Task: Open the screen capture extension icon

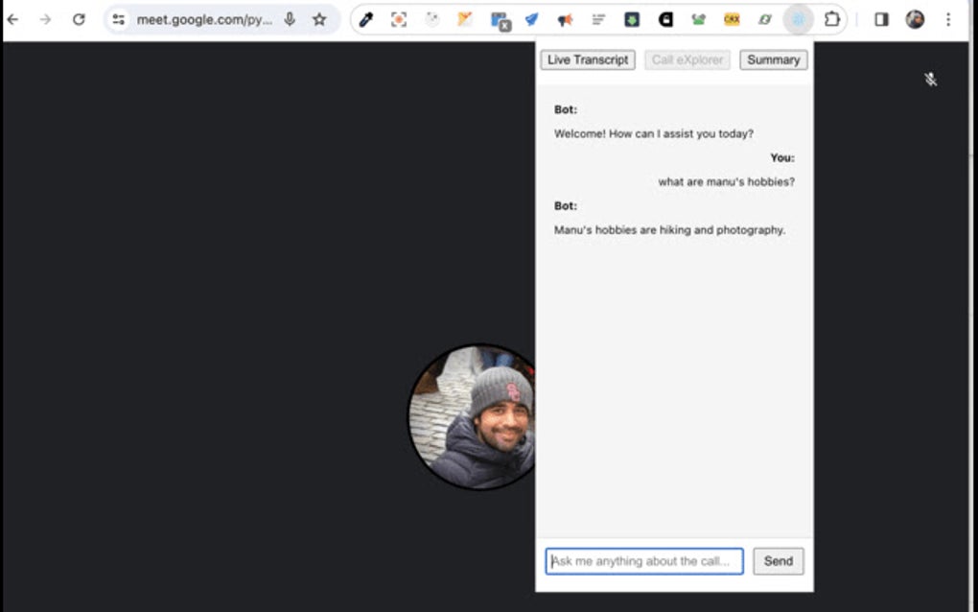Action: pyautogui.click(x=399, y=19)
